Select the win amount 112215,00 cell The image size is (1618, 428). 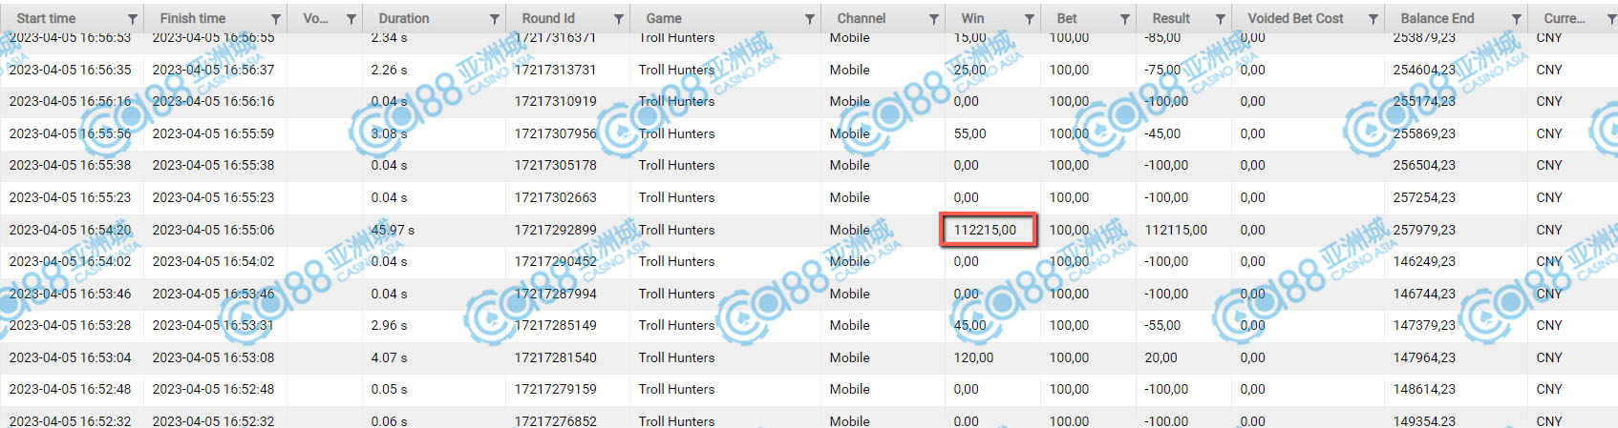coord(988,230)
